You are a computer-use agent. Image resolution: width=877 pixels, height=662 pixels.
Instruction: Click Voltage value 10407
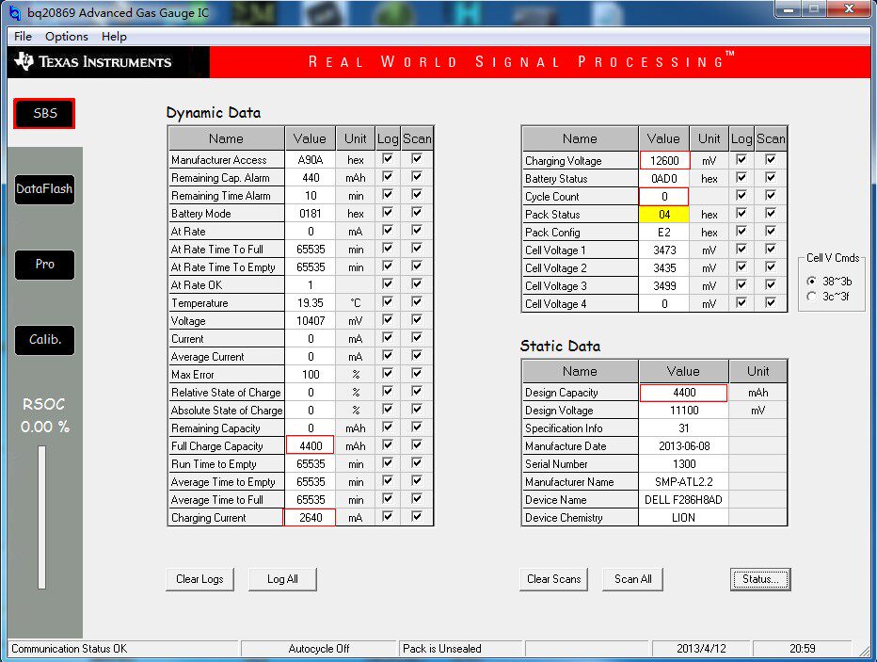(311, 321)
